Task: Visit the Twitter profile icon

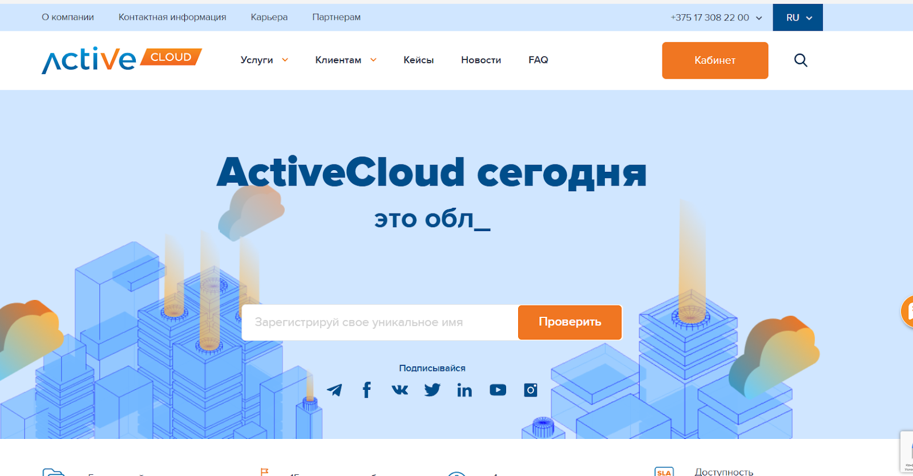Action: [x=432, y=390]
